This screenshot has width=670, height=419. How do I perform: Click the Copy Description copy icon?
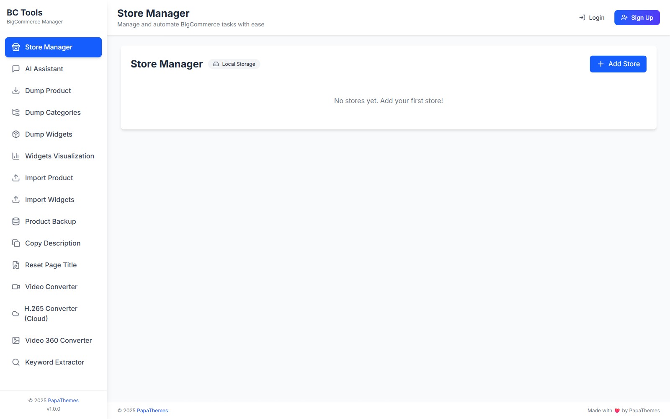point(16,243)
